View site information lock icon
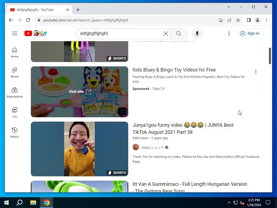 (39, 20)
